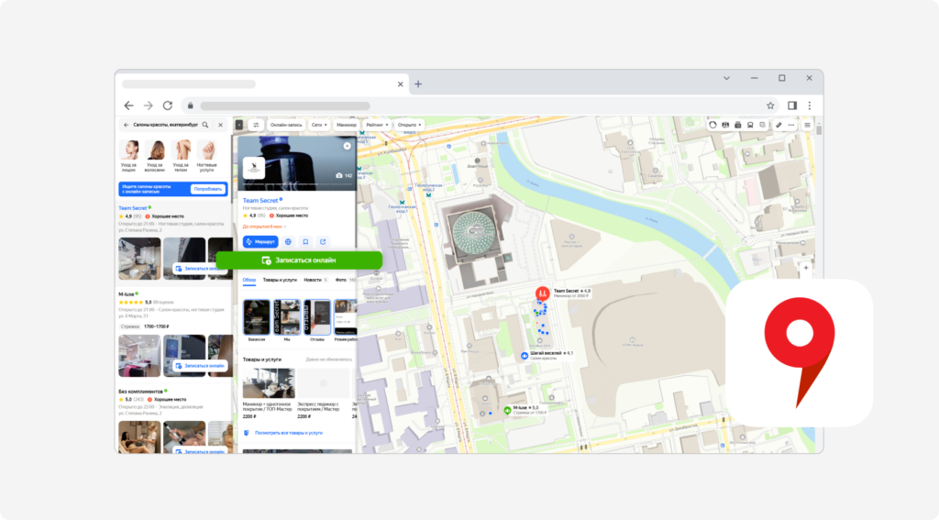Viewport: 939px width, 520px height.
Task: Click the magnifier in search field
Action: pyautogui.click(x=205, y=125)
